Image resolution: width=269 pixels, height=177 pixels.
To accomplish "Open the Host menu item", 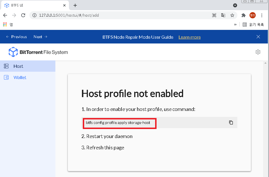I will 28,66.
